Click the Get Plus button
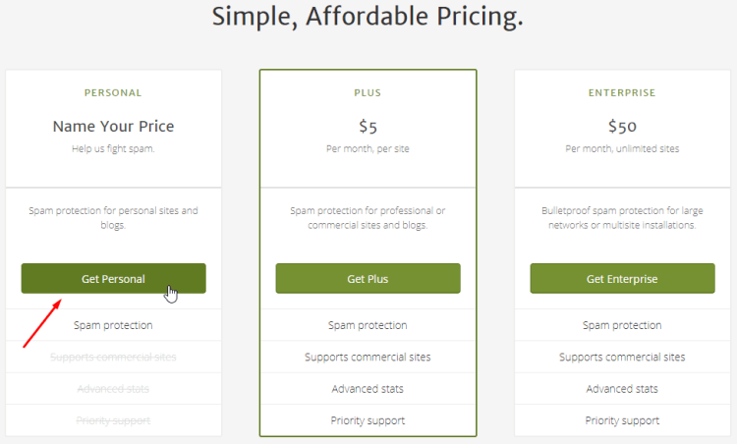 (368, 279)
